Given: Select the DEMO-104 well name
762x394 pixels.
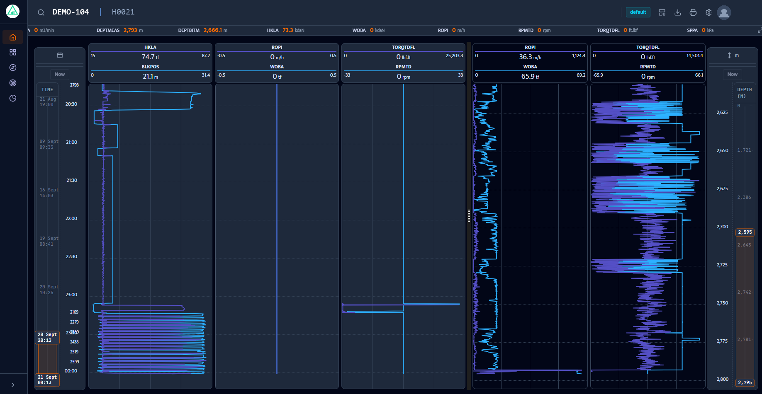Looking at the screenshot, I should point(71,12).
